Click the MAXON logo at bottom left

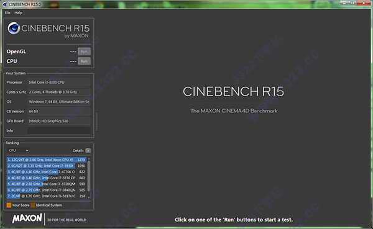[27, 218]
